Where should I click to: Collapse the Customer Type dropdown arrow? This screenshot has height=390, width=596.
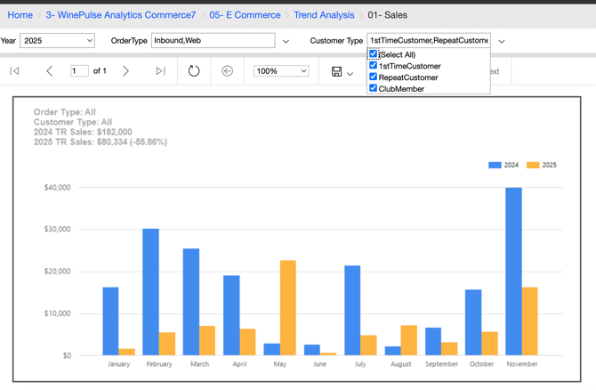(x=502, y=41)
